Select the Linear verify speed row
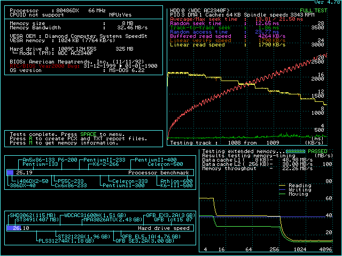Image resolution: width=342 pixels, height=256 pixels. tap(228, 41)
